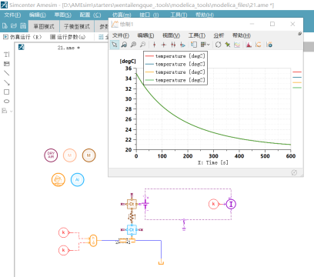Viewport: 314px width, 277px height.
Task: Switch to the 子模型模式 tab
Action: 77,26
